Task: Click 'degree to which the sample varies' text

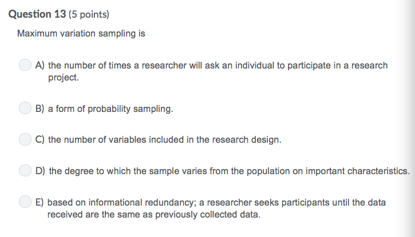Action: coord(229,171)
